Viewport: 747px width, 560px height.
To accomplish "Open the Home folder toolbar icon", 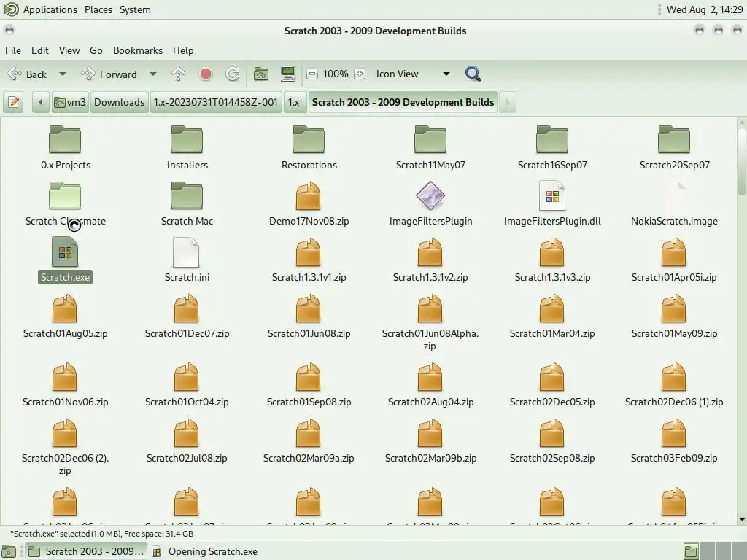I will [260, 74].
